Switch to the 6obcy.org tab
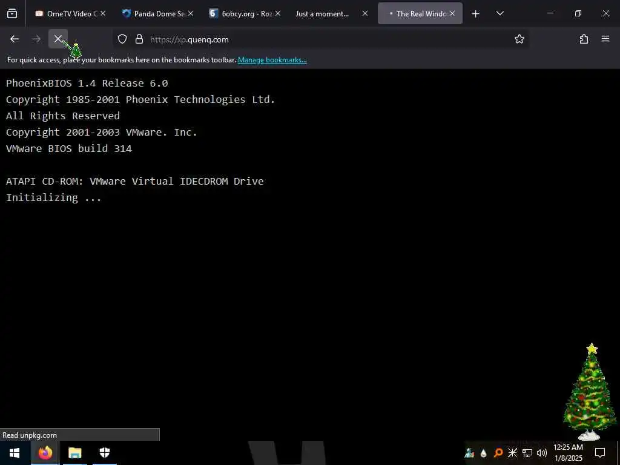This screenshot has height=465, width=620. (x=245, y=13)
